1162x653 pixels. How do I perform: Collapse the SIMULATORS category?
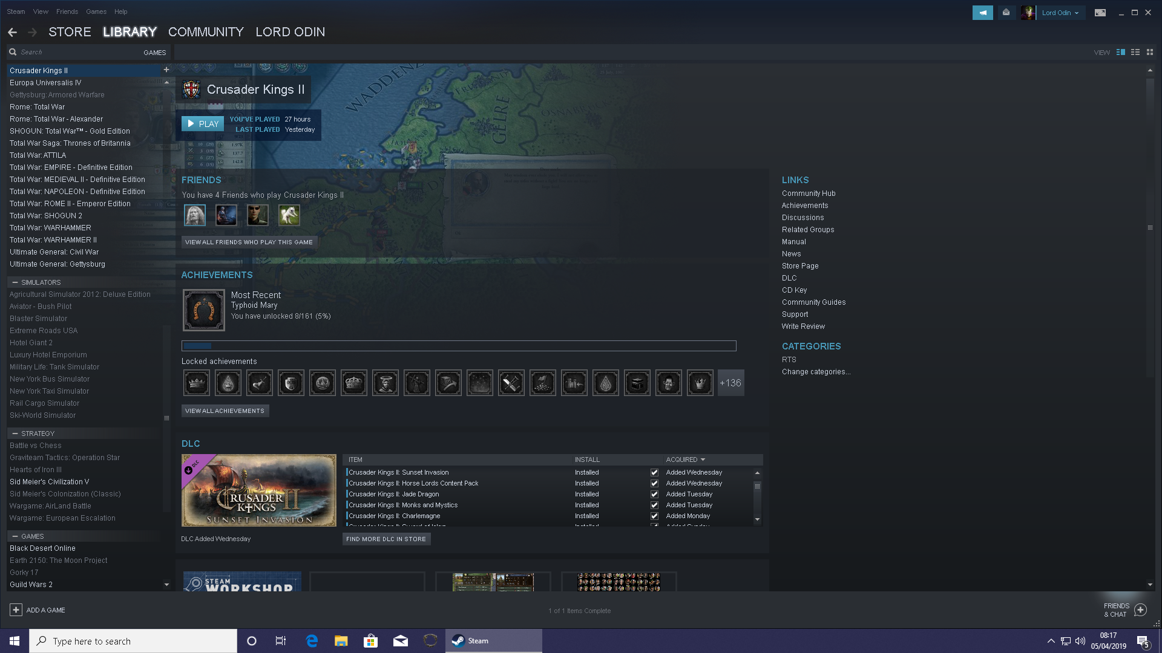[15, 282]
